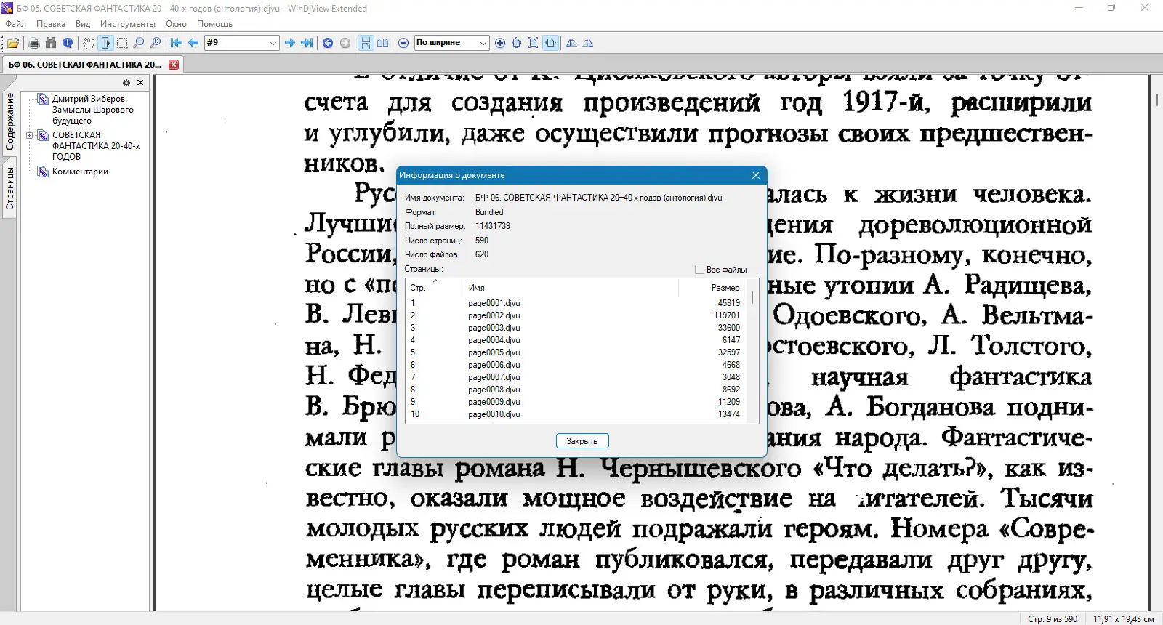Open the "Инструменты" menu
The height and width of the screenshot is (625, 1163).
[127, 24]
